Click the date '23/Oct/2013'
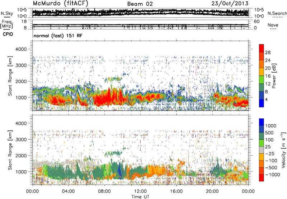Viewport: 287px width, 199px height. pos(230,4)
